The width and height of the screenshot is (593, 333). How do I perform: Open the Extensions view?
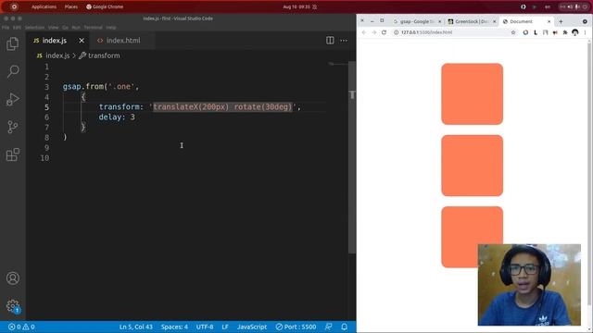[x=12, y=154]
